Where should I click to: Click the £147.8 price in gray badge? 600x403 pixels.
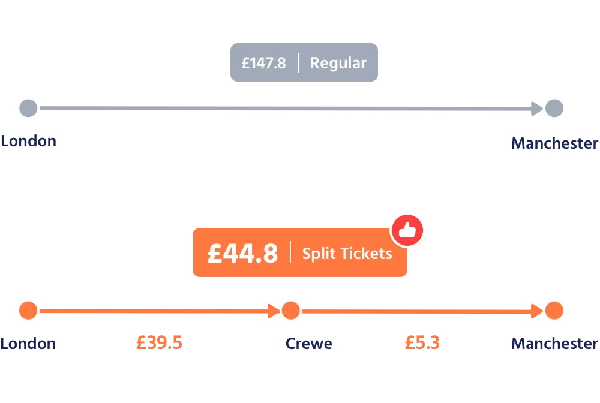pos(264,63)
